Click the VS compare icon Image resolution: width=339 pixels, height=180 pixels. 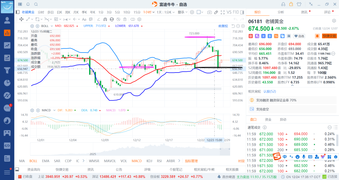pyautogui.click(x=229, y=12)
